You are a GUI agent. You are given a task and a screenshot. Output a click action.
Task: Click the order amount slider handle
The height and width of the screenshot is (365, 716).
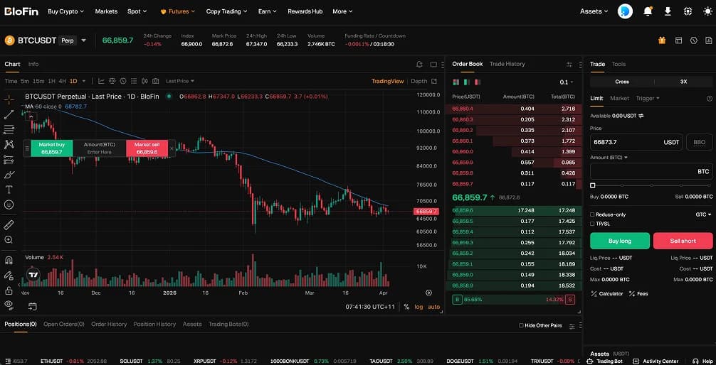593,185
